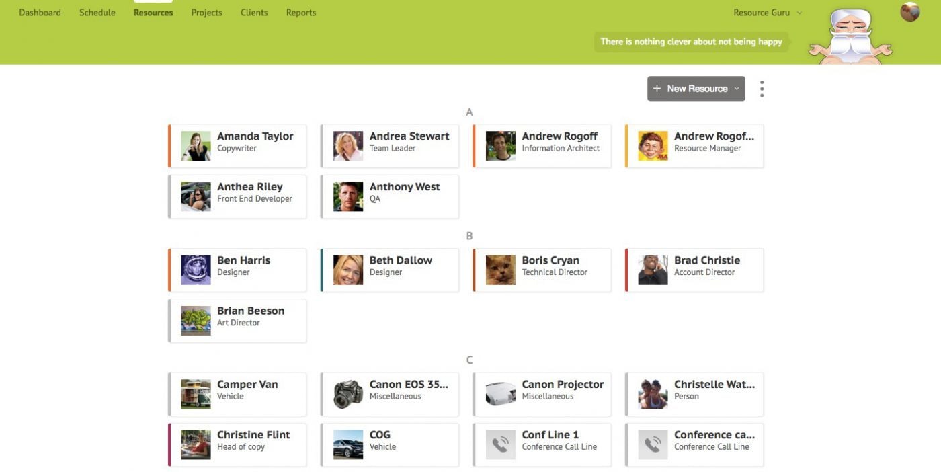The image size is (941, 472).
Task: Expand the New Resource dropdown arrow
Action: click(737, 89)
